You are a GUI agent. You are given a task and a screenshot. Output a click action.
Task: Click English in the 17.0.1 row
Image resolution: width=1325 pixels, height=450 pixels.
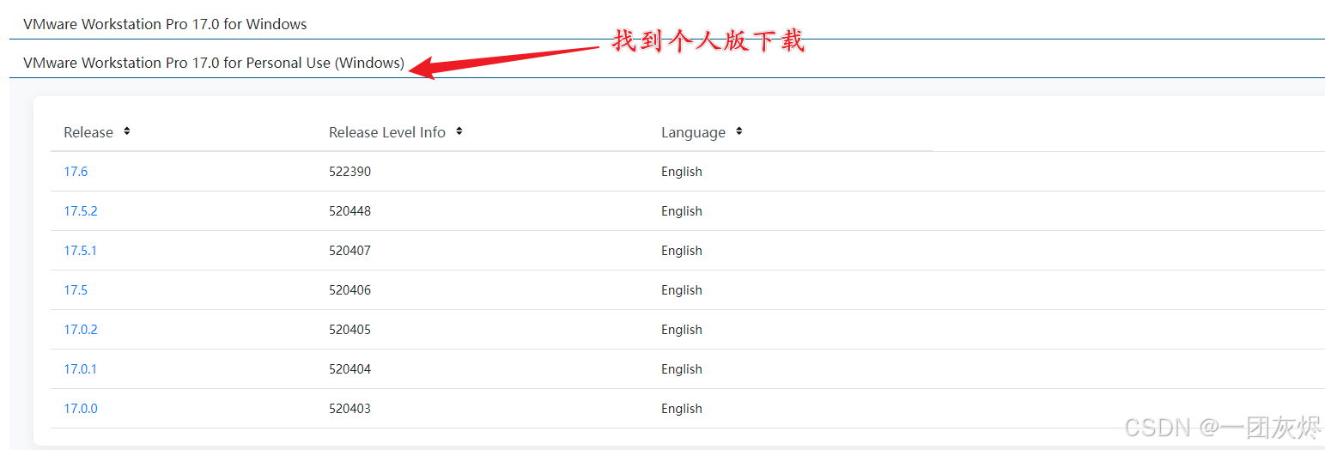pyautogui.click(x=682, y=369)
